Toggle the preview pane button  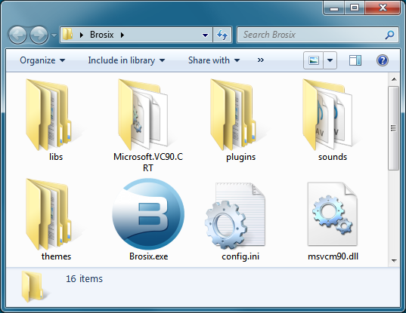[x=355, y=60]
